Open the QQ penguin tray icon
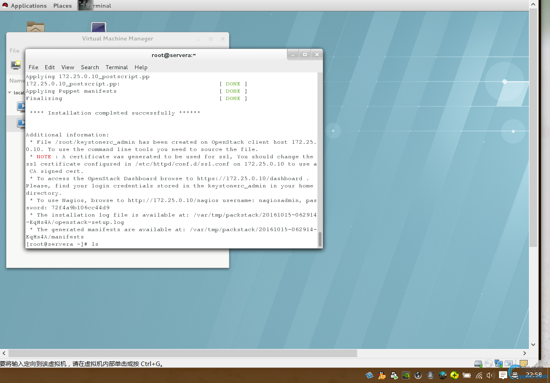The height and width of the screenshot is (383, 550). point(381,375)
